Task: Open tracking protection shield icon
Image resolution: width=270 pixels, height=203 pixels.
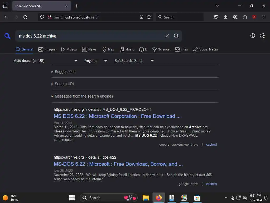Action: pyautogui.click(x=42, y=17)
